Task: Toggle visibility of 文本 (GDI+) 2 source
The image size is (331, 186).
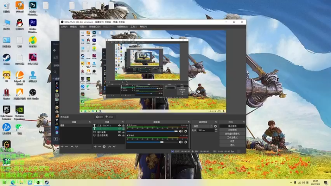Action: click(x=120, y=126)
